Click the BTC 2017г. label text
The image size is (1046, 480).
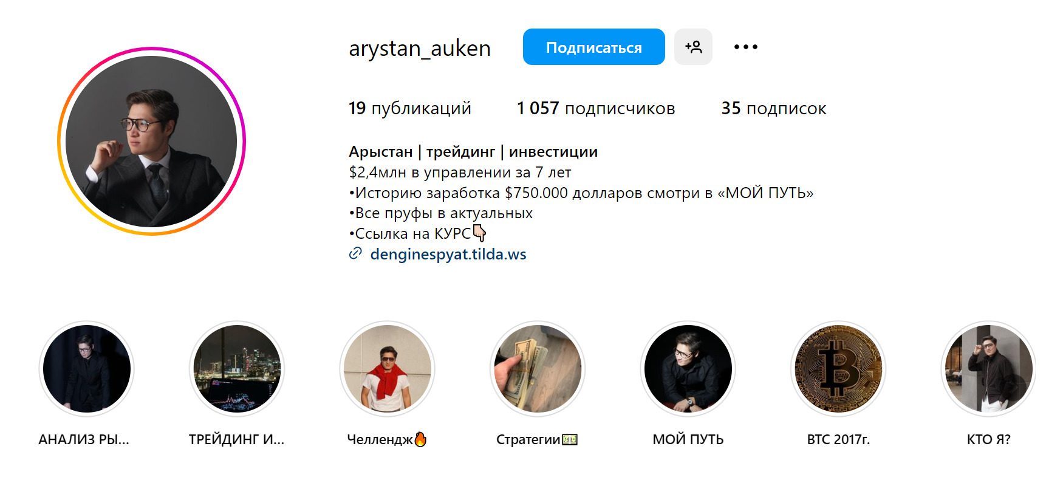click(838, 439)
